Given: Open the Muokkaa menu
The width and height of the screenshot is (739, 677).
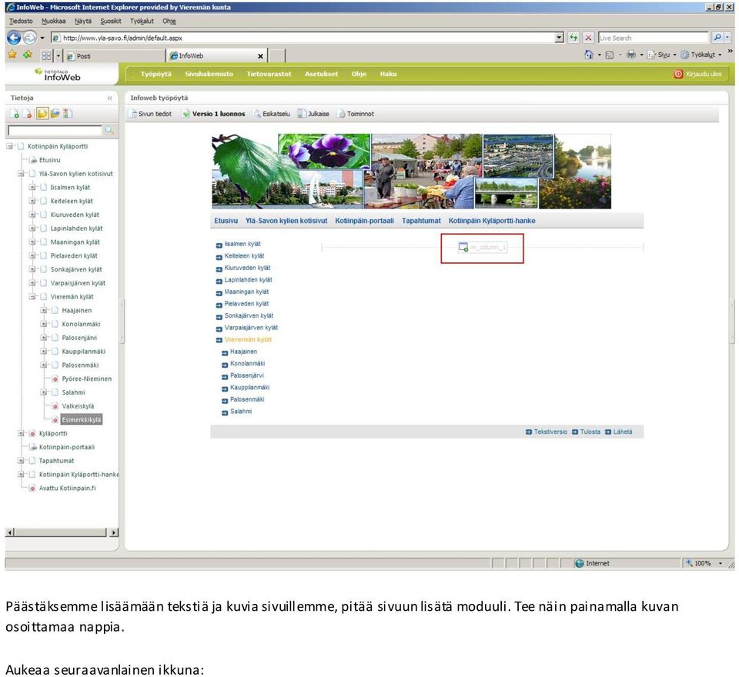Looking at the screenshot, I should tap(54, 22).
